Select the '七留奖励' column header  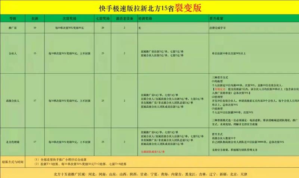click(x=103, y=18)
